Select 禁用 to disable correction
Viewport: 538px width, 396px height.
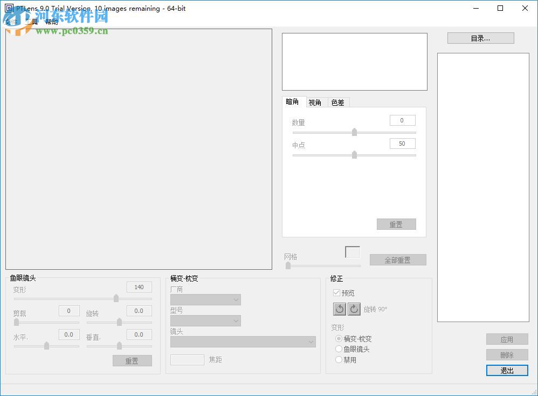coord(339,360)
